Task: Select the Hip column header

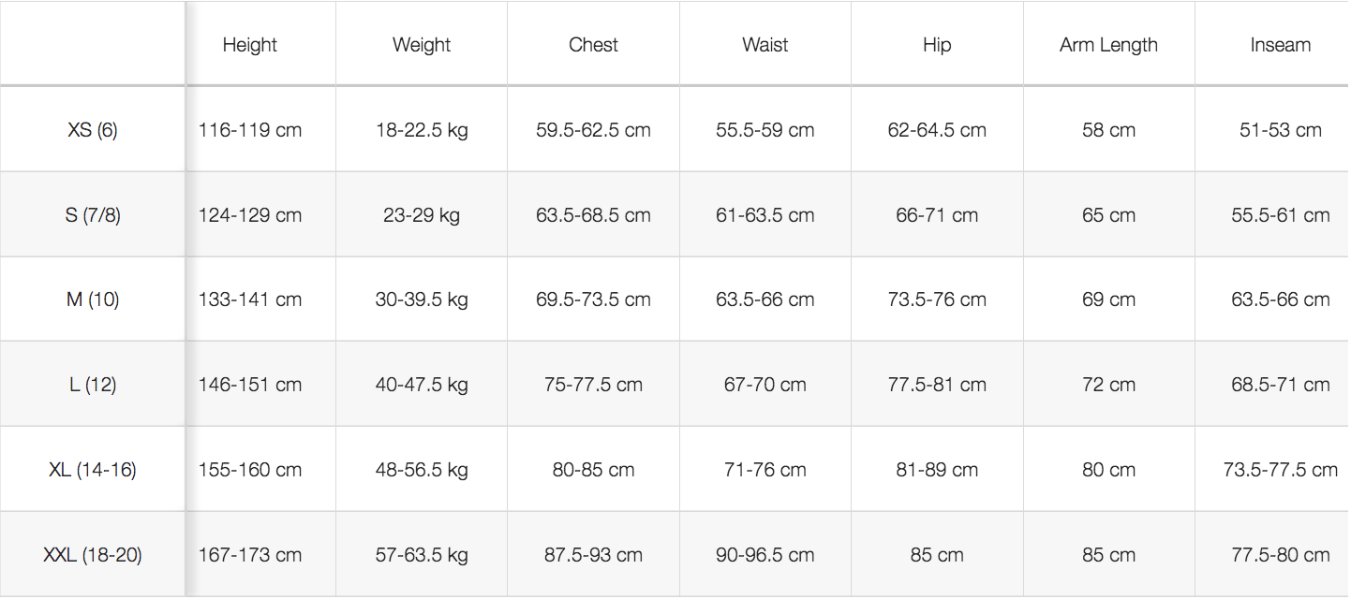Action: point(937,45)
